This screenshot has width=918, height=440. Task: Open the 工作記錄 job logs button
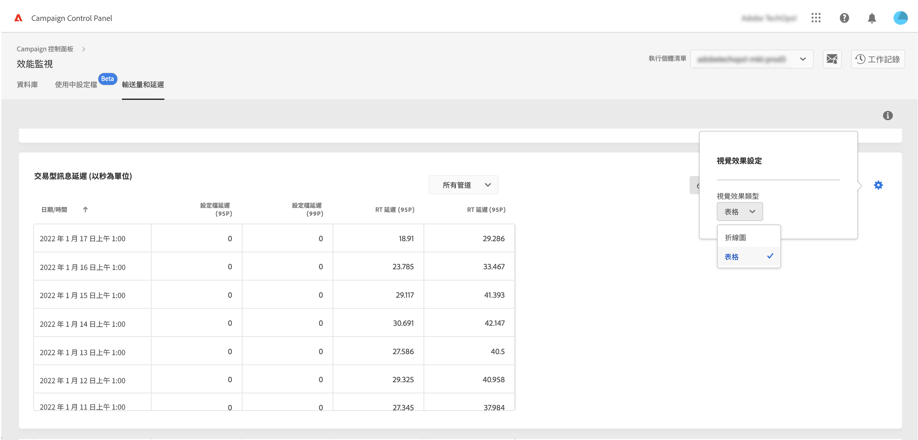point(877,59)
